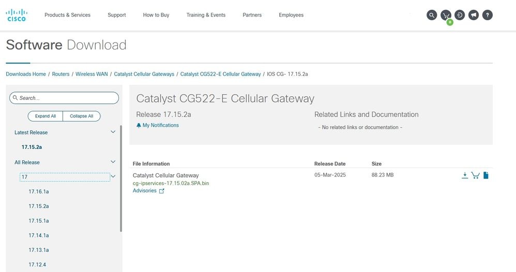The width and height of the screenshot is (516, 272).
Task: Click the Collapse All button
Action: click(82, 116)
